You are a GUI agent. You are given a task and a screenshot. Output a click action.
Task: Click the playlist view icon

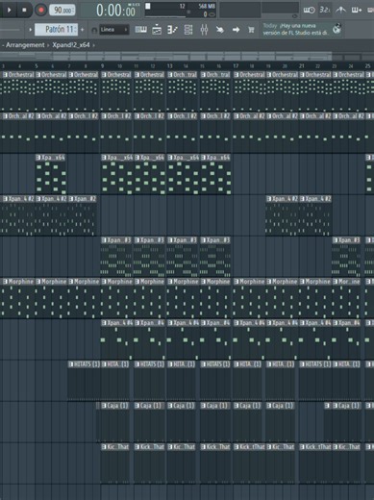tap(157, 30)
